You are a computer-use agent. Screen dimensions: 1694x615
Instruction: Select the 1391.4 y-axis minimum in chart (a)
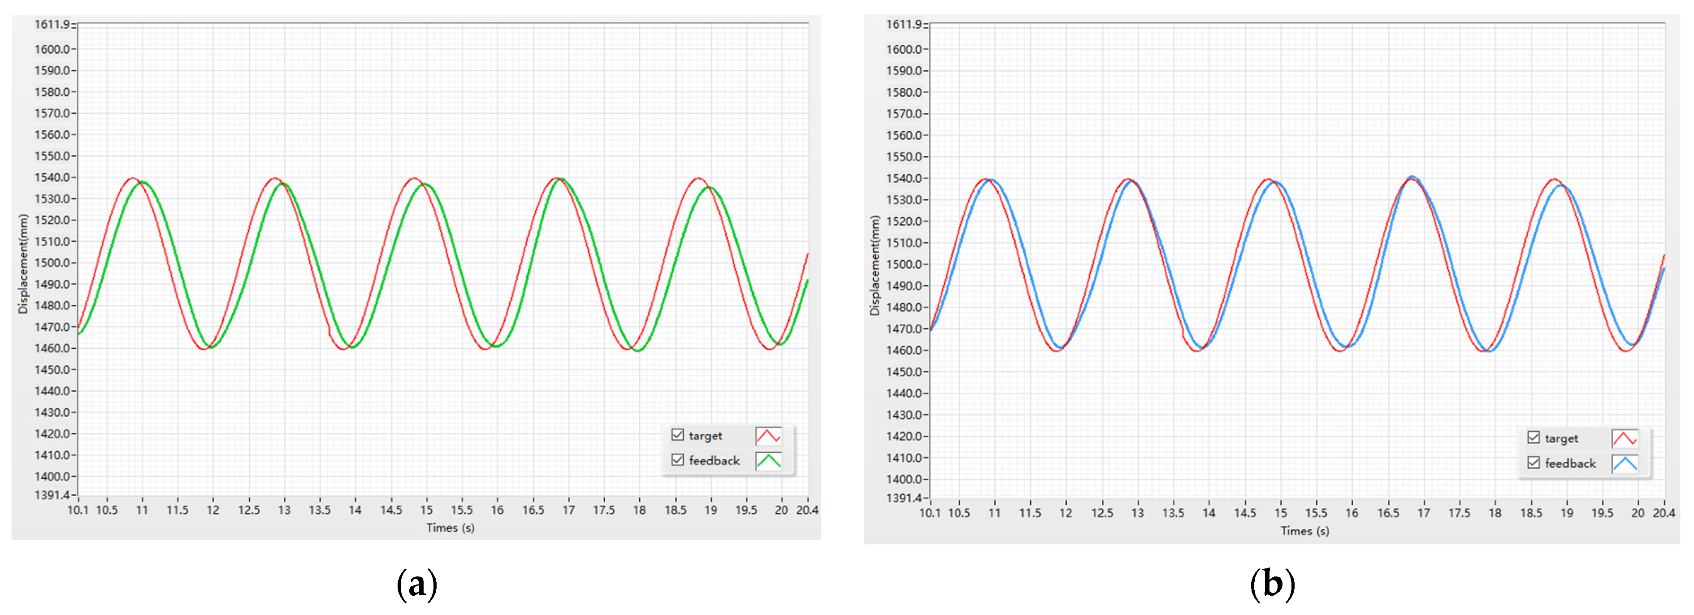(52, 494)
